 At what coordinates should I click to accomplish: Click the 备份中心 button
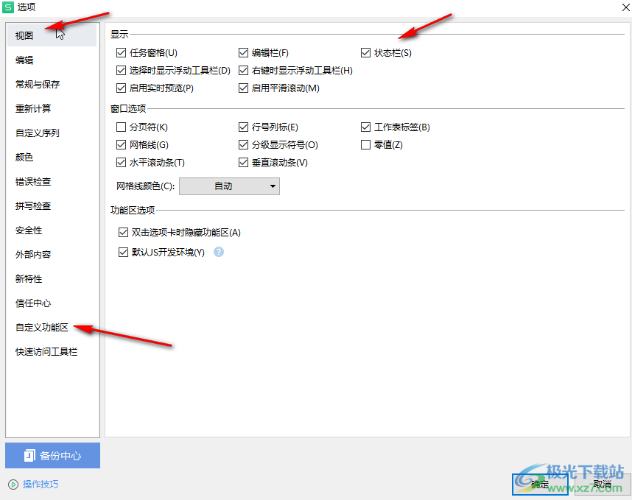coord(53,456)
